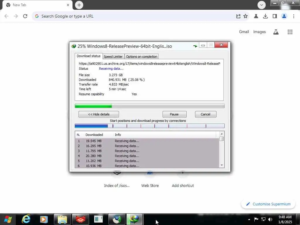300x225 pixels.
Task: Pause the download
Action: coord(174,114)
